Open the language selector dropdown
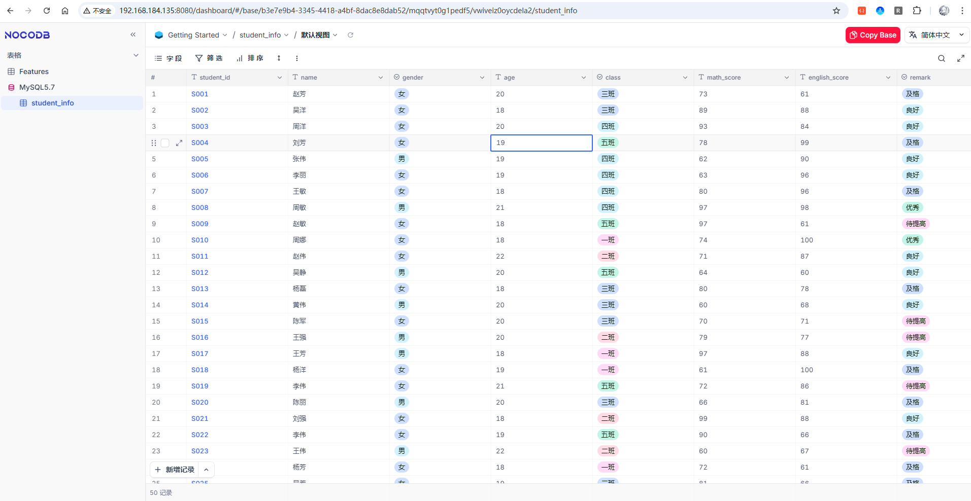Image resolution: width=971 pixels, height=501 pixels. pos(936,35)
